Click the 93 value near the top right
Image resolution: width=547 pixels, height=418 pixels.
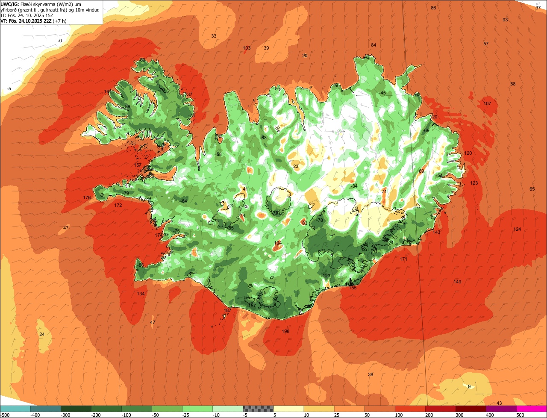tap(505, 20)
